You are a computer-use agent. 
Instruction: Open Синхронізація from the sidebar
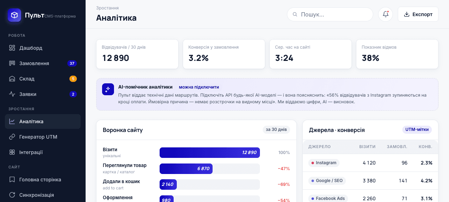coord(43,195)
